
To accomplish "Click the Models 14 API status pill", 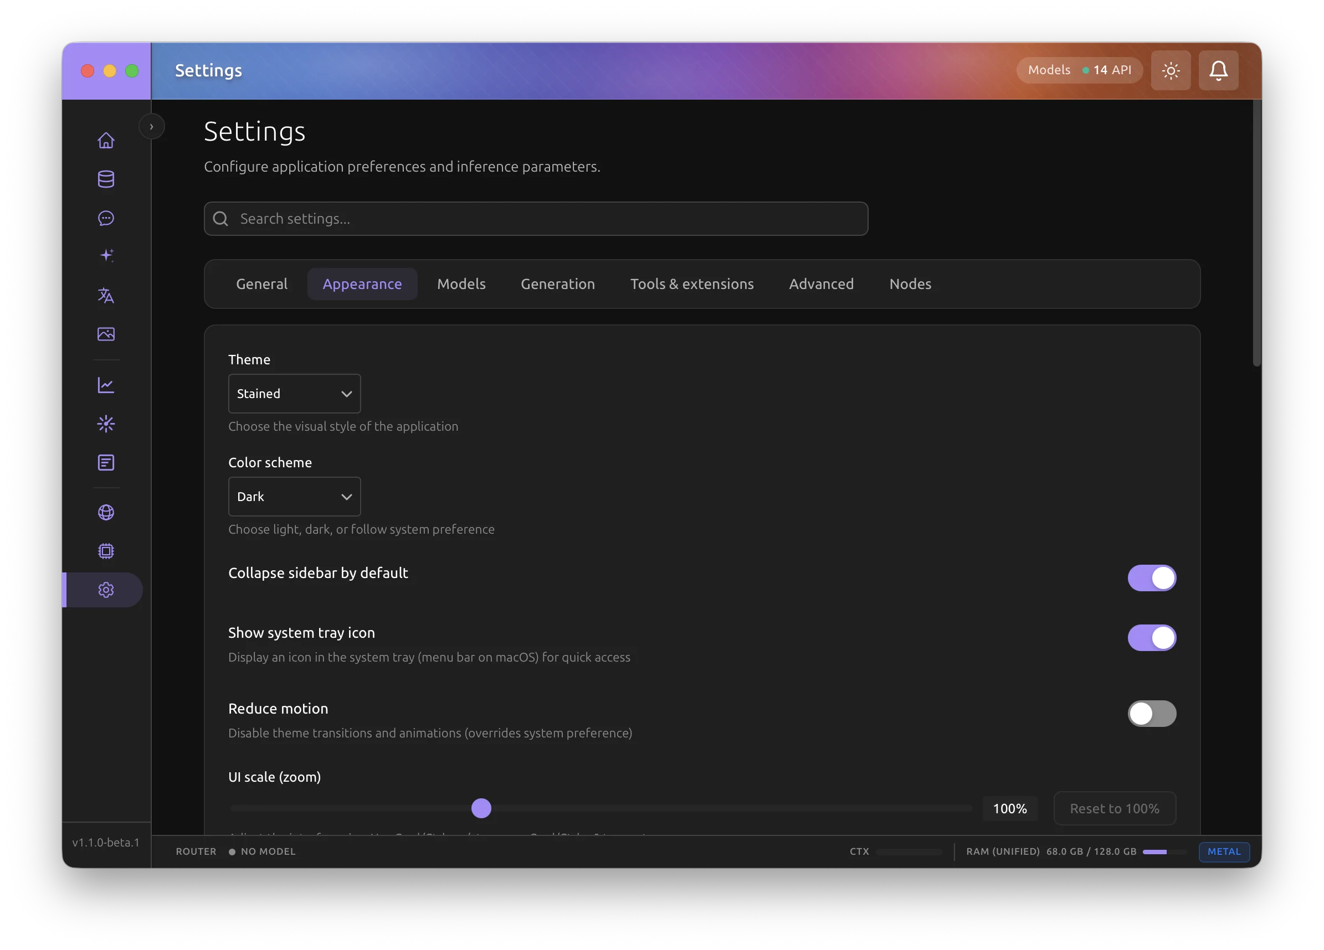I will (x=1079, y=71).
